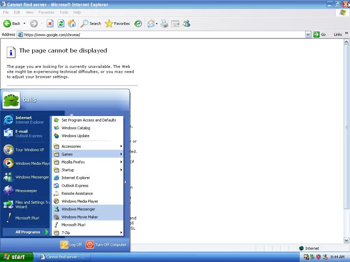Viewport: 350px width, 262px height.
Task: Click the page scrollbar up arrow
Action: [x=347, y=42]
